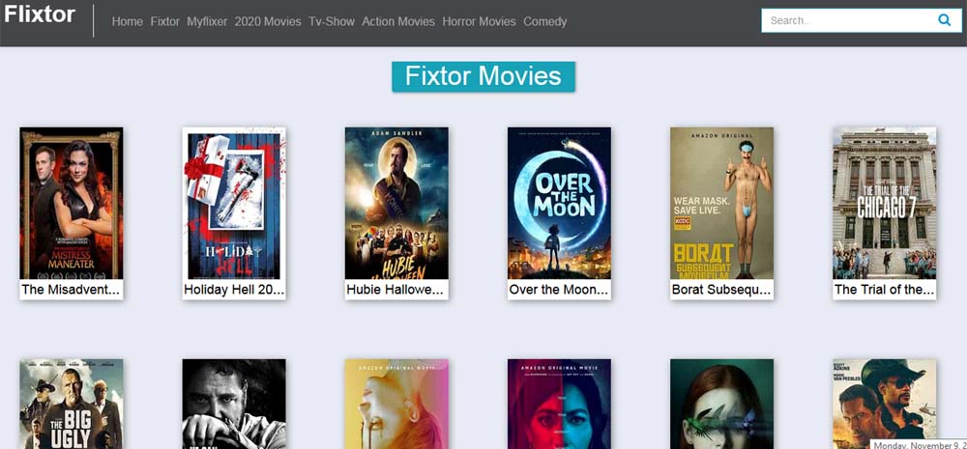
Task: Open the red-and-blue split face poster
Action: pos(559,404)
